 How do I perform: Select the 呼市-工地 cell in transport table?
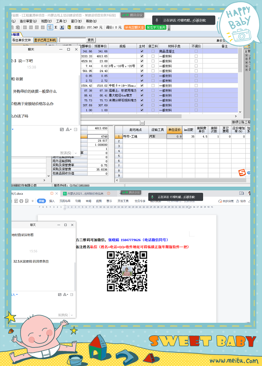tap(136, 137)
